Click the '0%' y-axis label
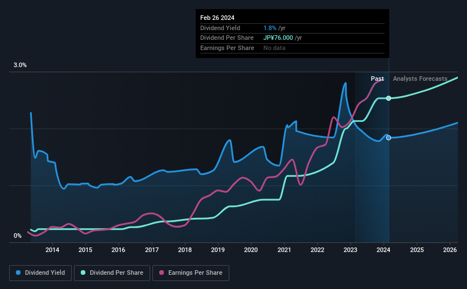Viewport: 467px width, 289px height. [18, 236]
